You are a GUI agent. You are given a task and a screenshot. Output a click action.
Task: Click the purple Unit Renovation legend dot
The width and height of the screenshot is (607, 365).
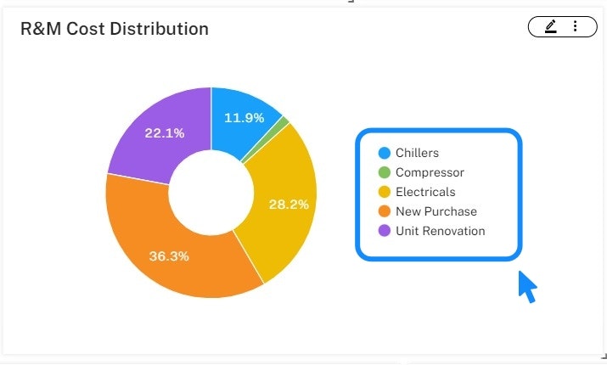click(x=385, y=231)
